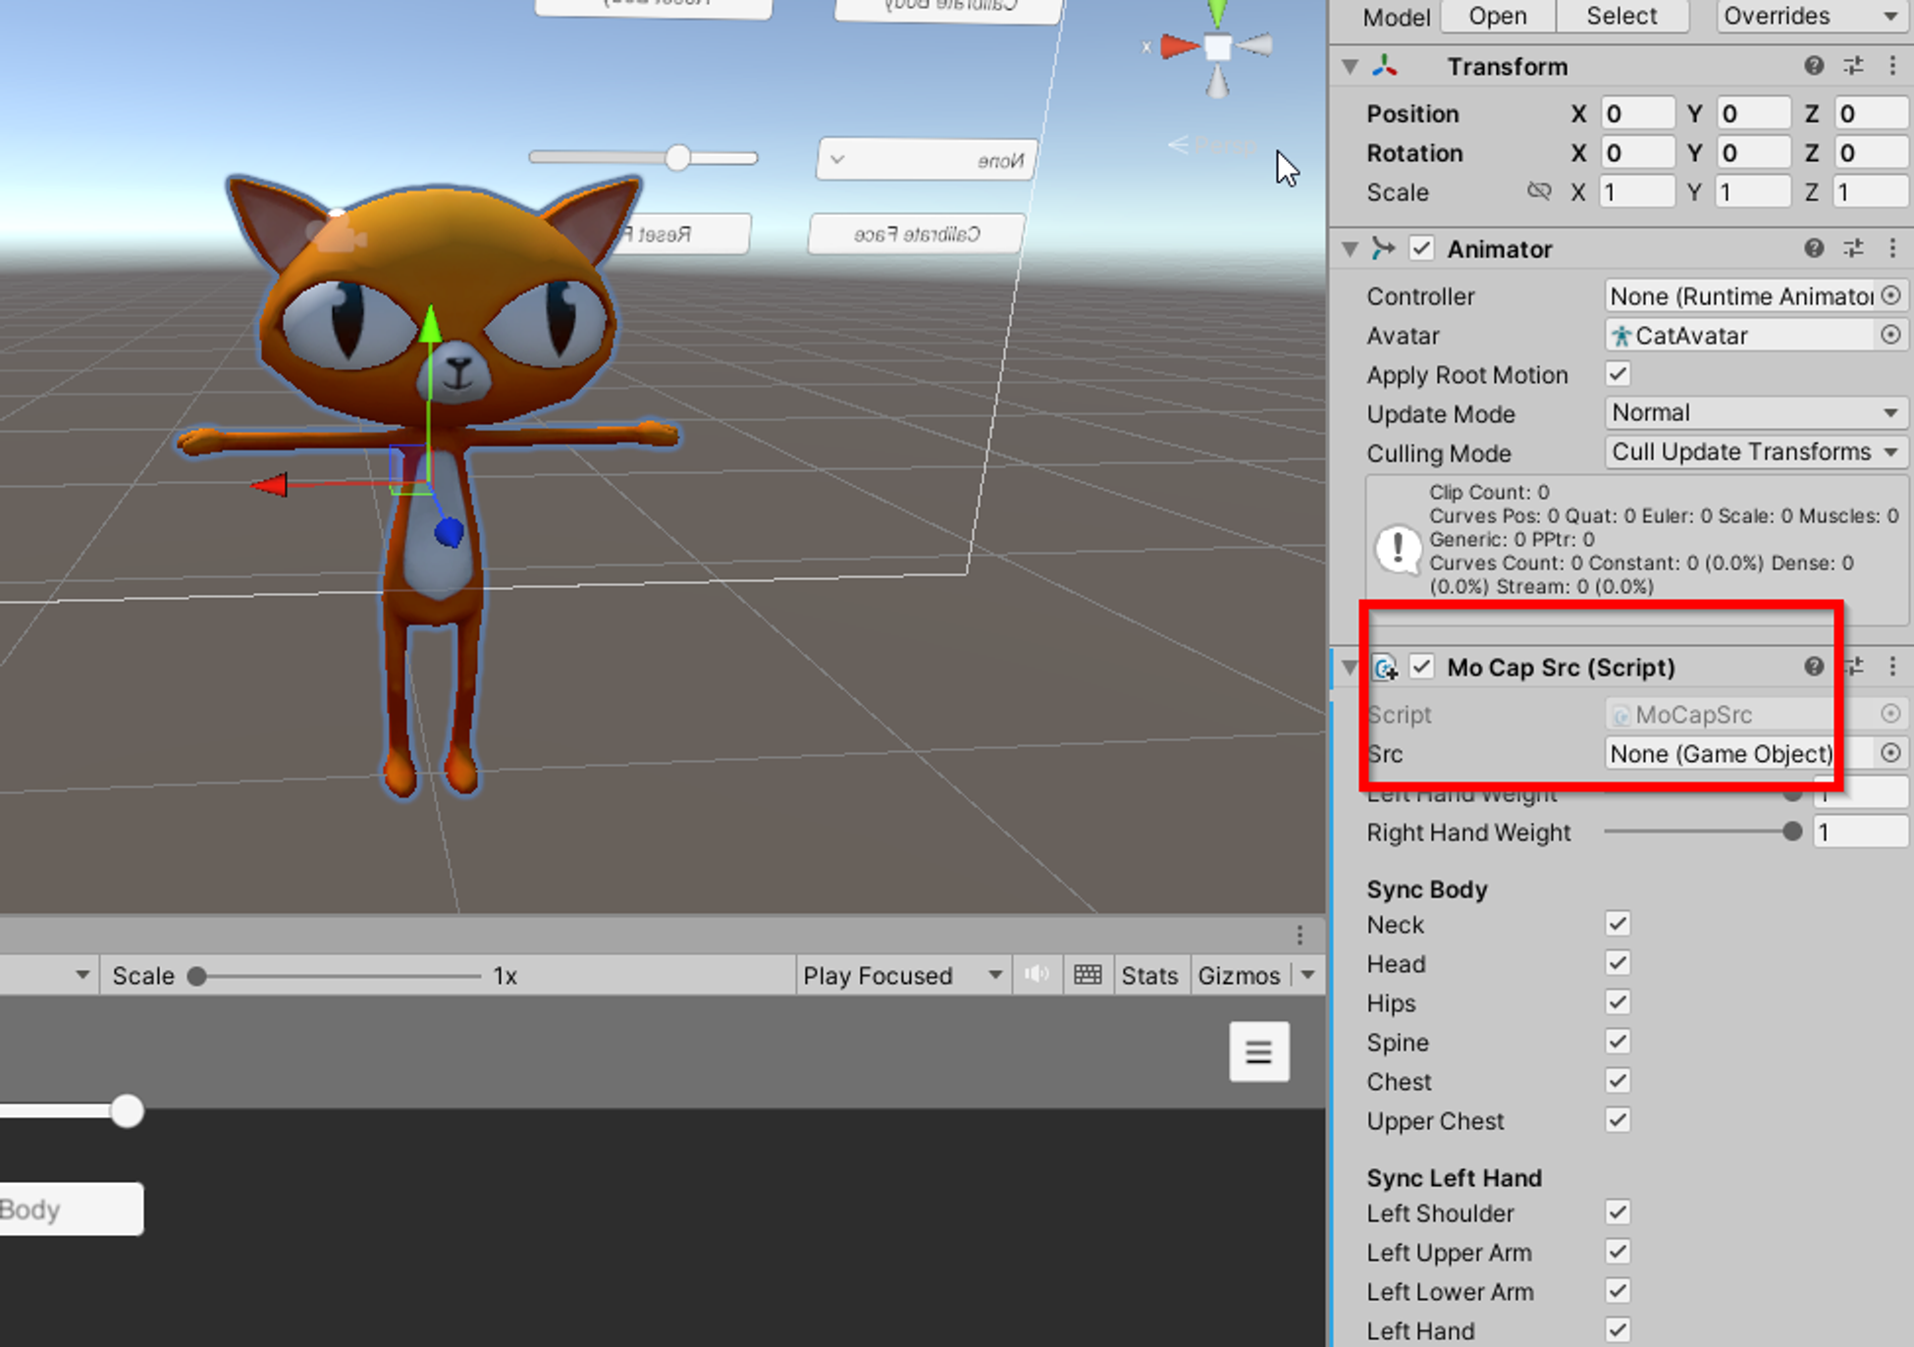
Task: Toggle the Left Shoulder checkbox
Action: (1618, 1212)
